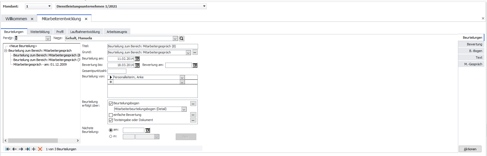Collapse the Beurteilung zum Bereich tree node
The height and width of the screenshot is (156, 487).
click(6, 51)
